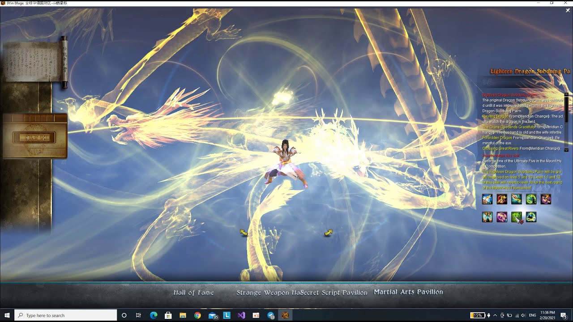
Task: Select the second-row dark teal swirl skill icon
Action: pyautogui.click(x=531, y=217)
